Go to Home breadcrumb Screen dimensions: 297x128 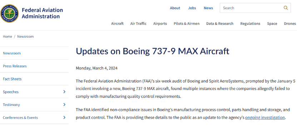[x=8, y=37]
